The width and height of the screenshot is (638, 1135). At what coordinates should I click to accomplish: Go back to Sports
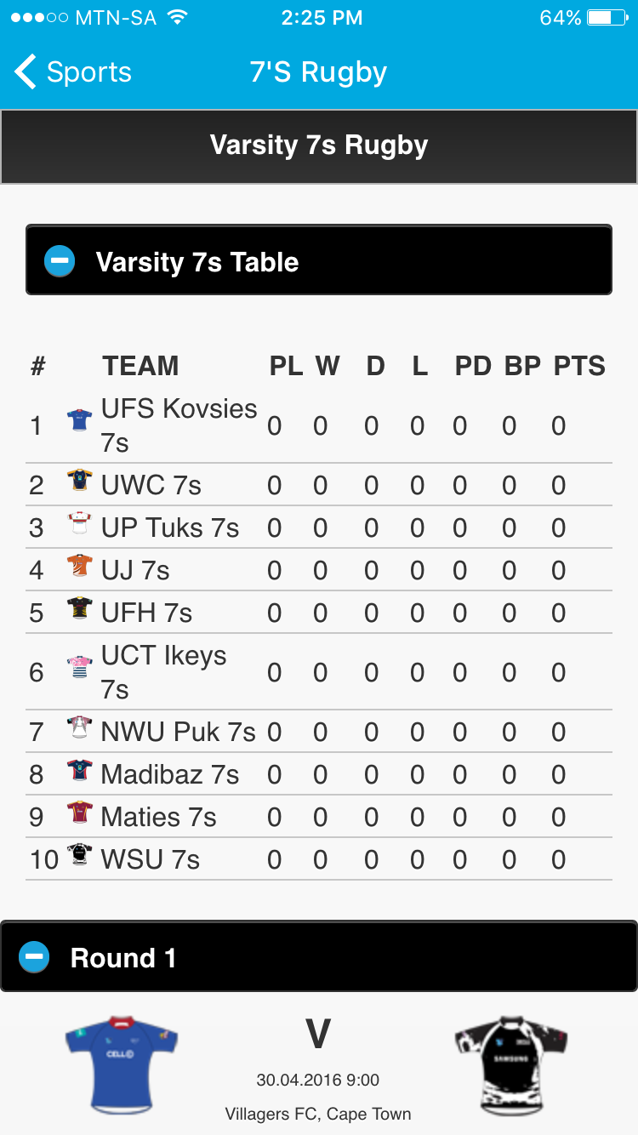73,72
